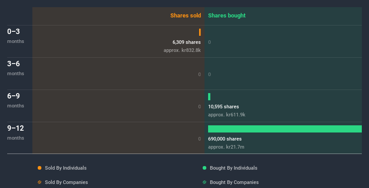Click the shares bought 0 in the 0–3 months row
The width and height of the screenshot is (369, 188).
209,42
